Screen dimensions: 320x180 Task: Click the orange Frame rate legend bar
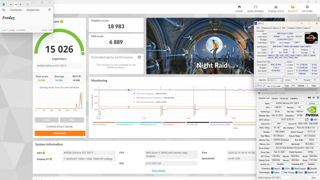[x=104, y=122]
